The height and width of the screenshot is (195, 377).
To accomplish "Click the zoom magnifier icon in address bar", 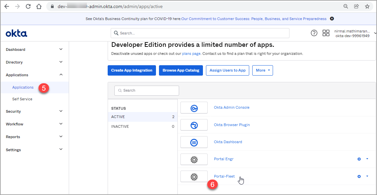I will point(345,6).
